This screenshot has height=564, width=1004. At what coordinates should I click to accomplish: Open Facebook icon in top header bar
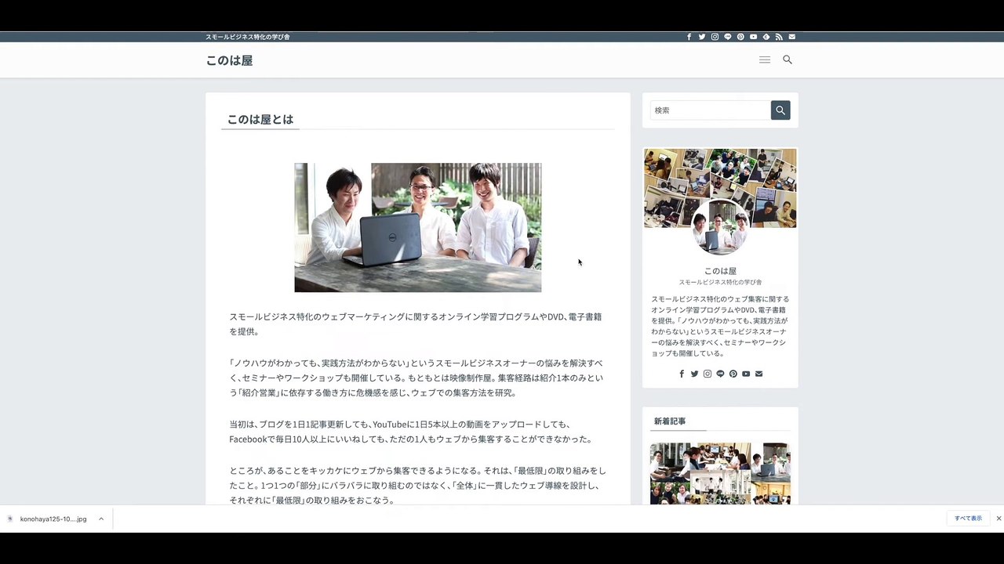point(689,37)
